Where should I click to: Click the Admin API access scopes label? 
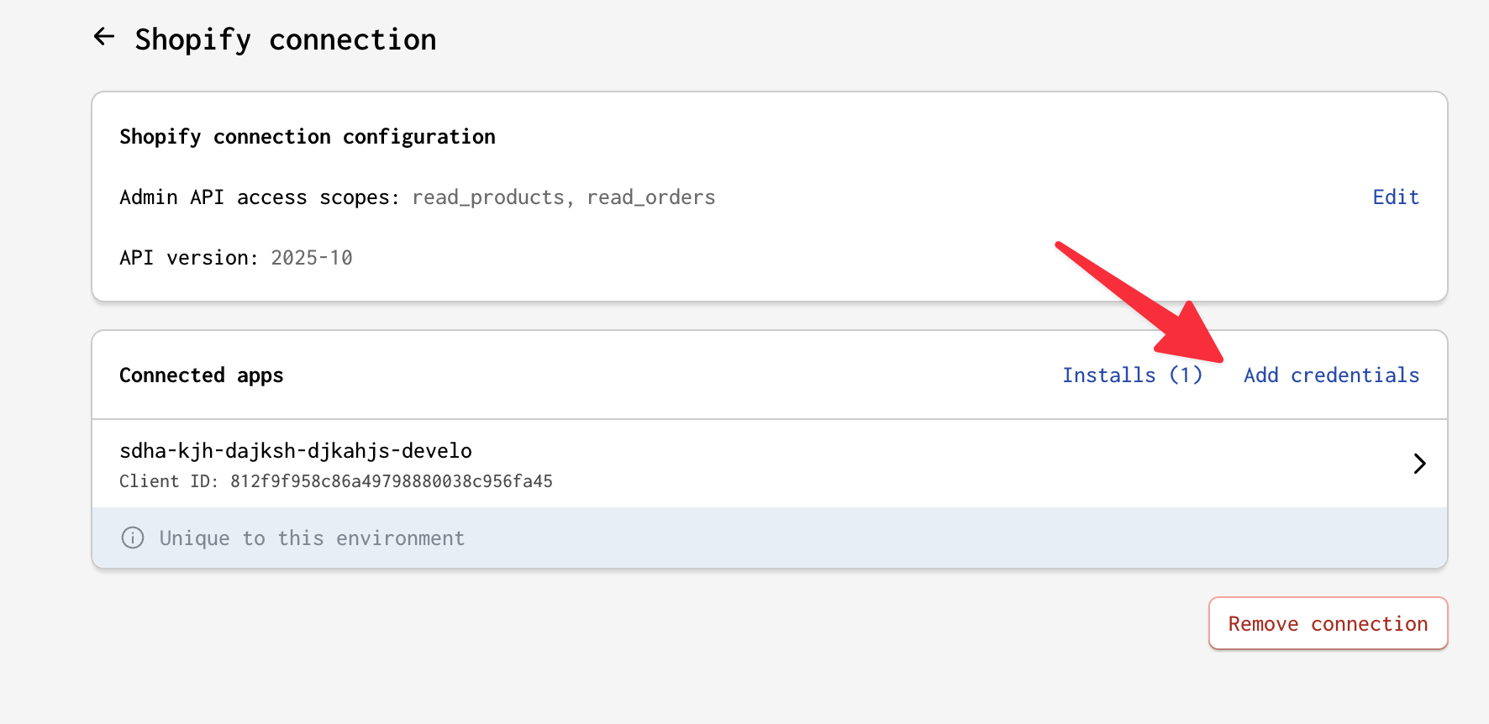click(260, 197)
